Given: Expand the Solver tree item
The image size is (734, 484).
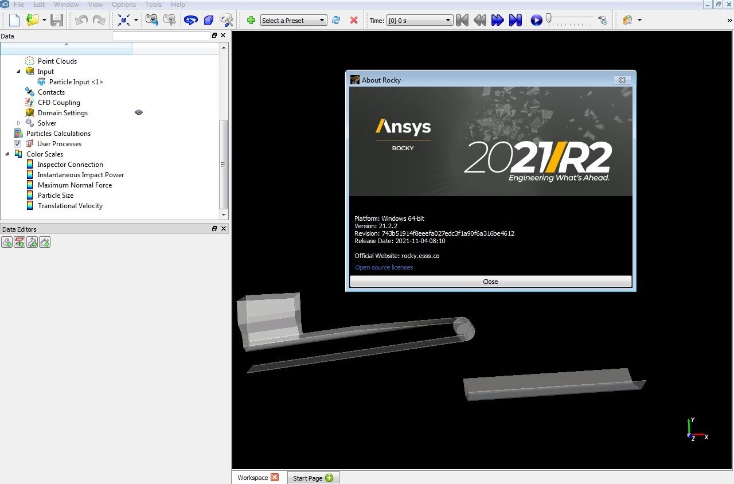Looking at the screenshot, I should click(18, 123).
